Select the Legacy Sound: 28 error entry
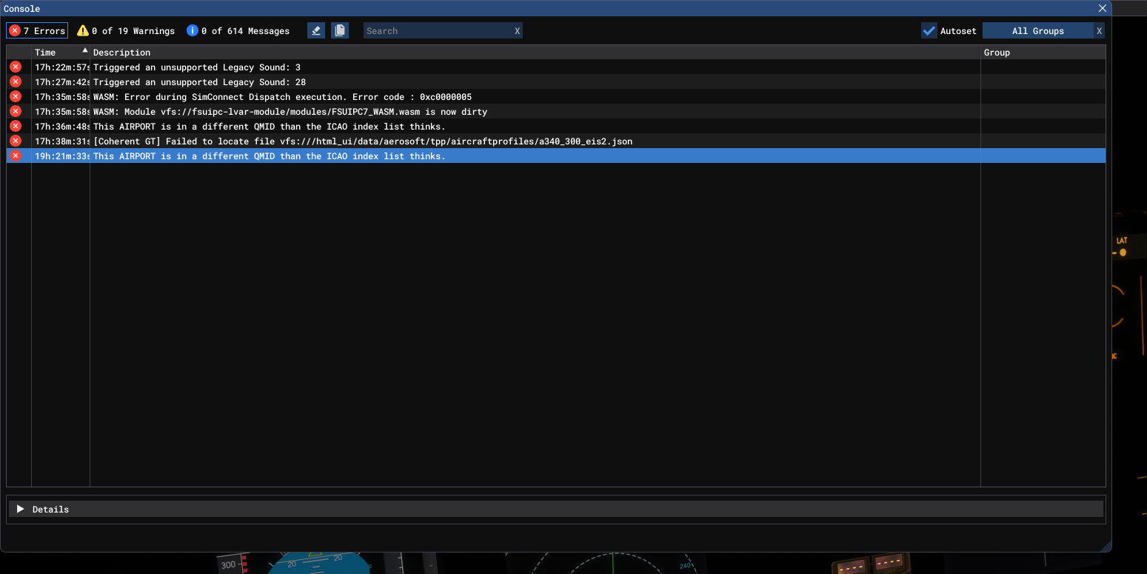The image size is (1147, 574). [199, 81]
